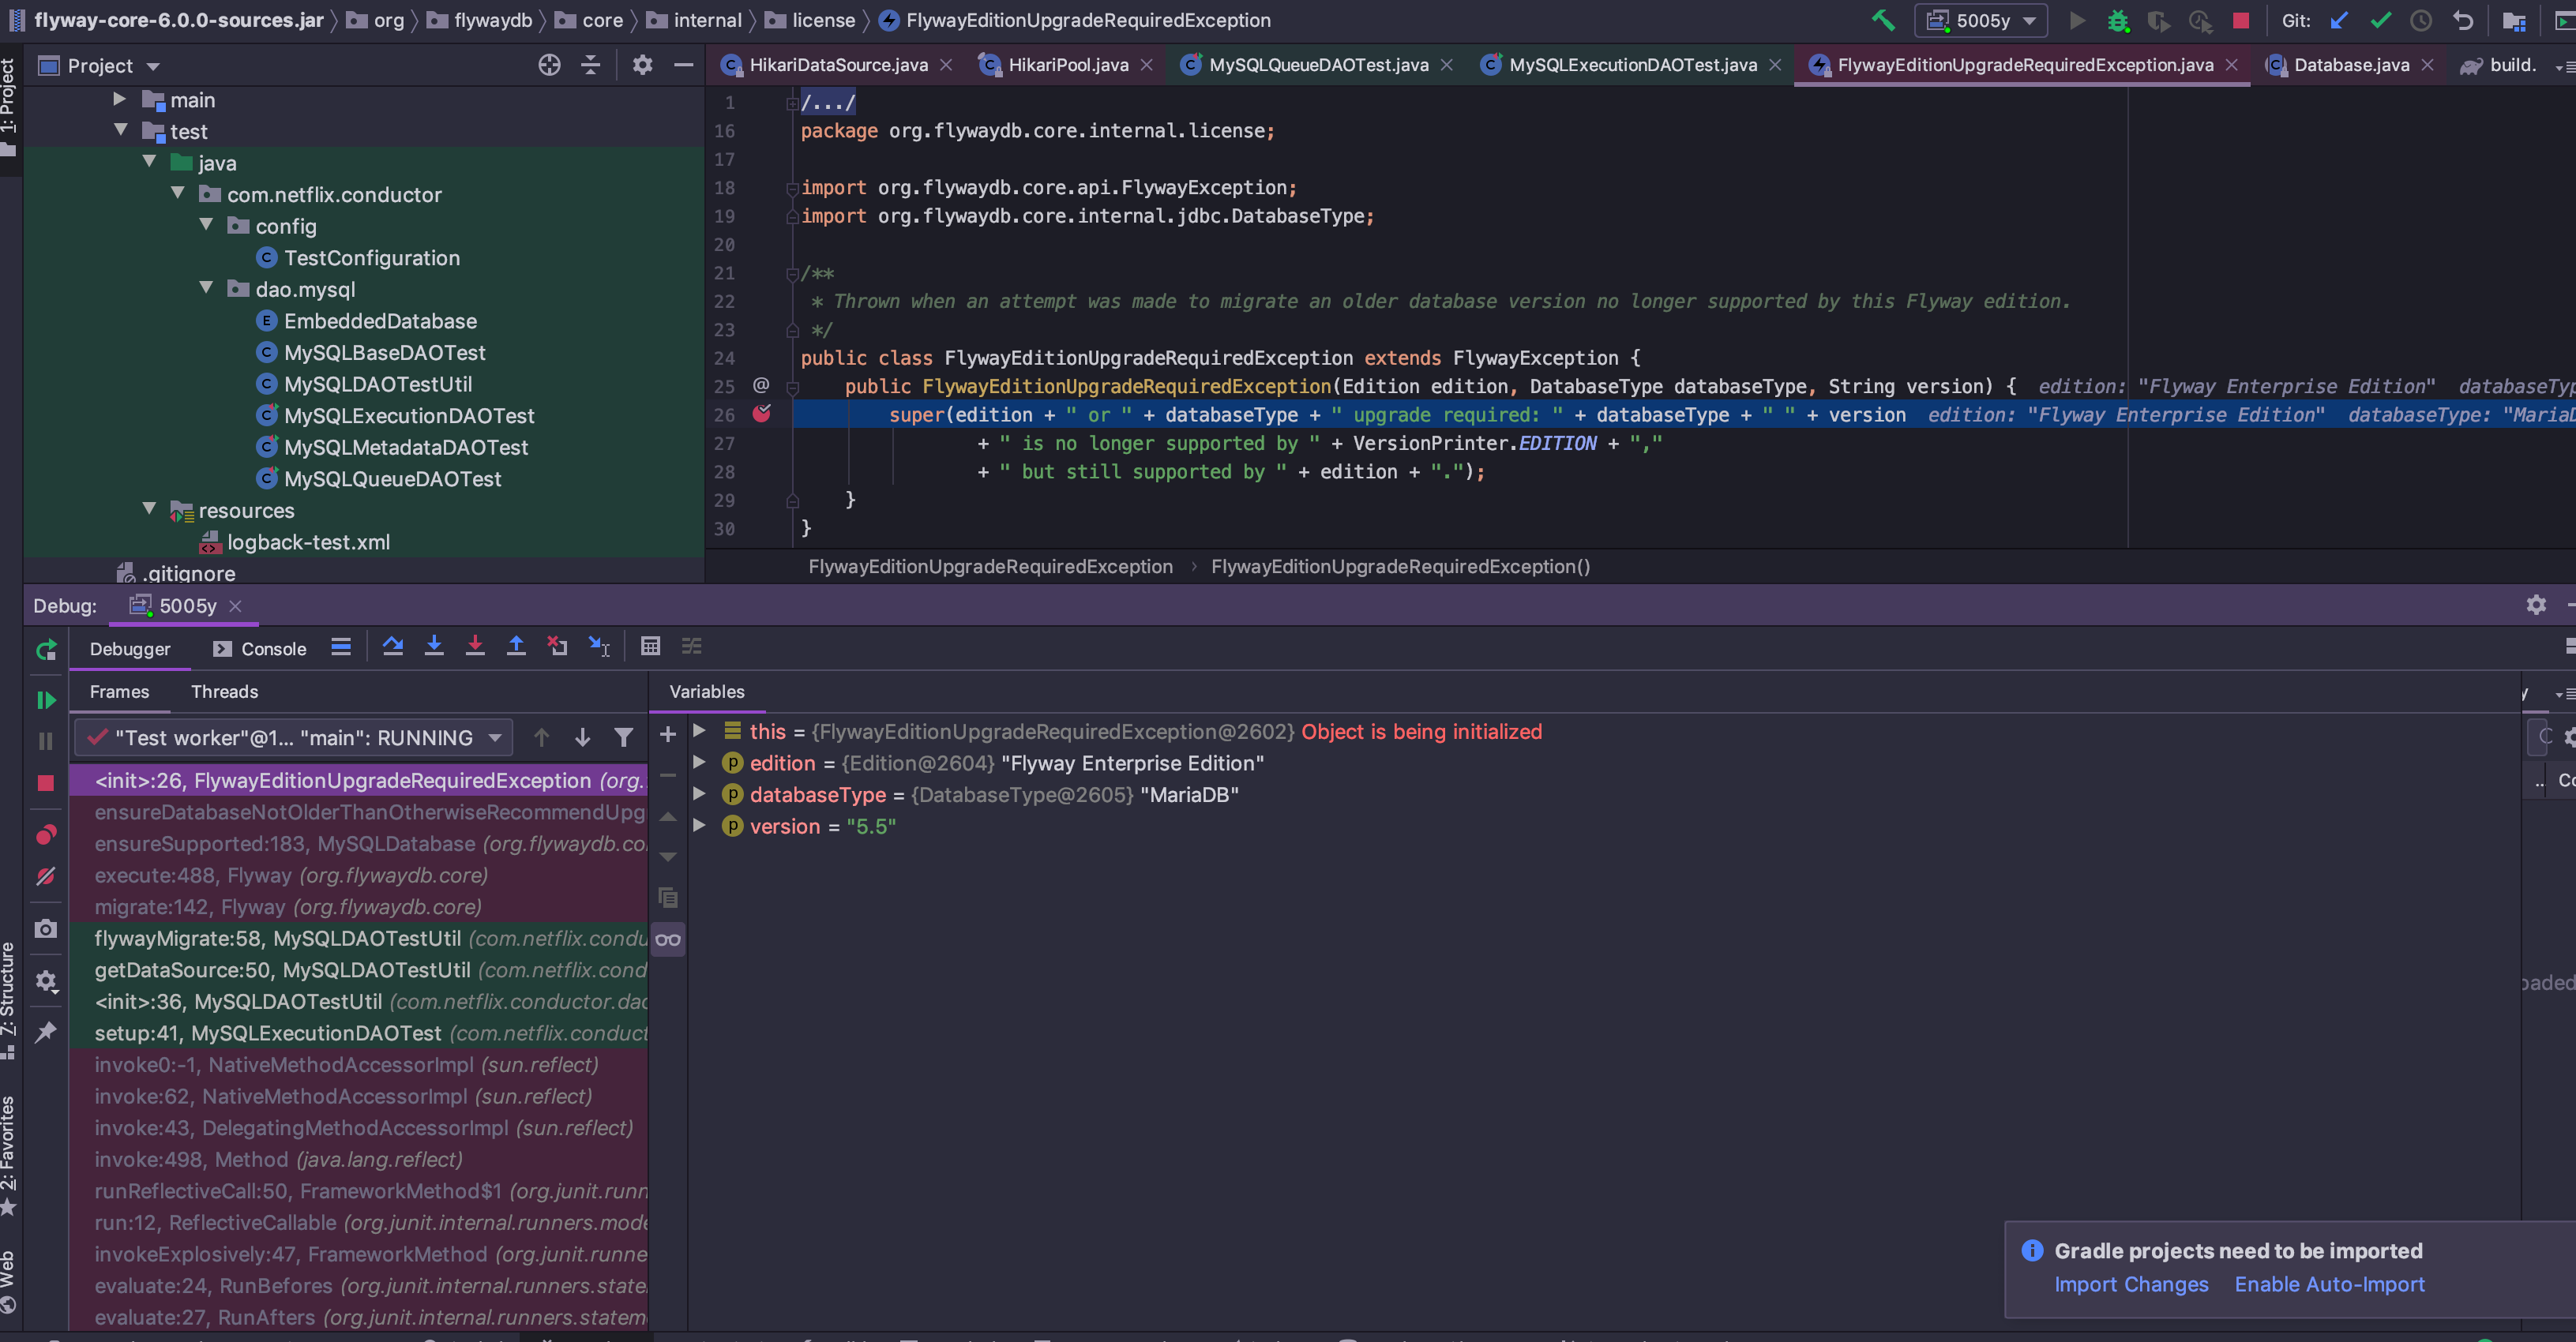Viewport: 2576px width, 1342px height.
Task: Expand the edition variable node
Action: coord(700,763)
